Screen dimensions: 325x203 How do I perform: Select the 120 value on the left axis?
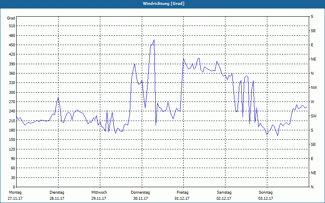point(12,149)
